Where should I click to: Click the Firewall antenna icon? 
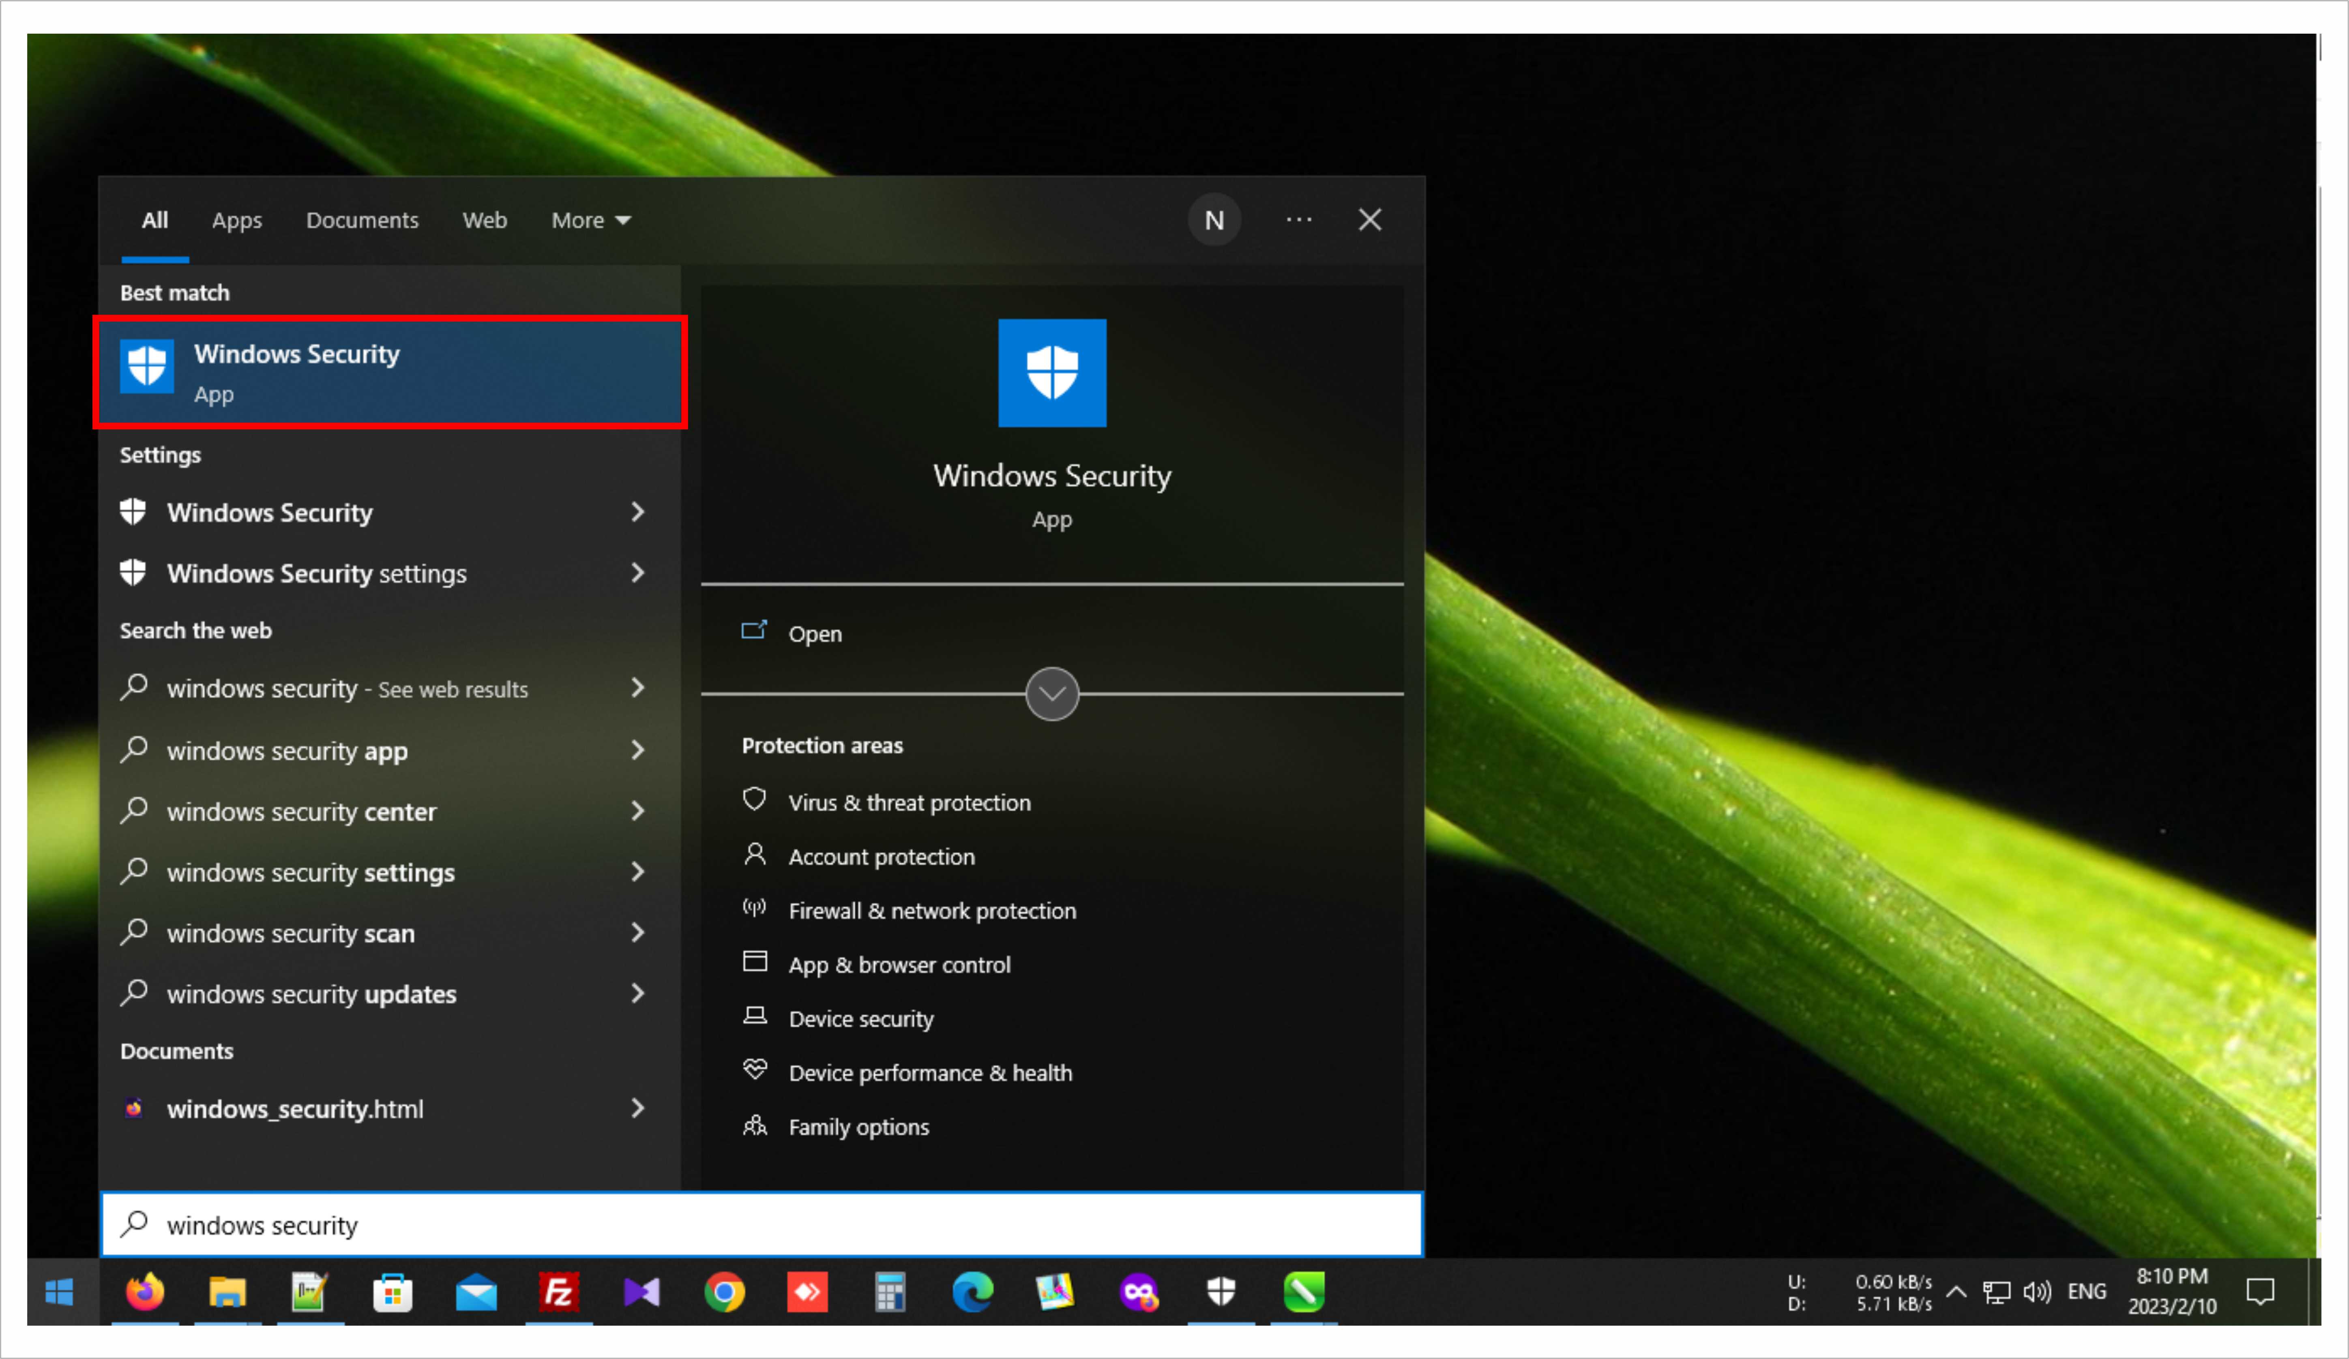tap(754, 908)
